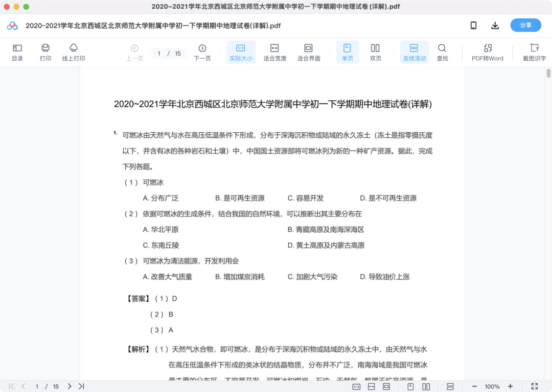The width and height of the screenshot is (552, 392).
Task: Click the vertical scrollbar thumb
Action: click(x=548, y=73)
